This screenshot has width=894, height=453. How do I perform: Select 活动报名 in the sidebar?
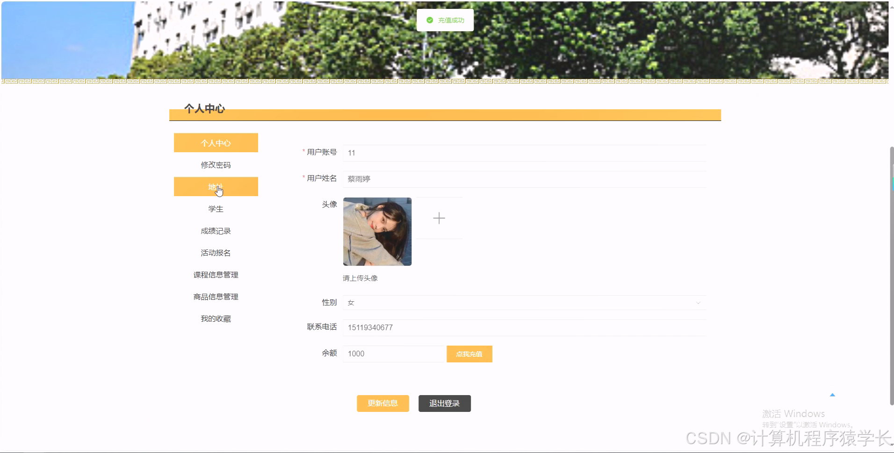click(x=216, y=252)
